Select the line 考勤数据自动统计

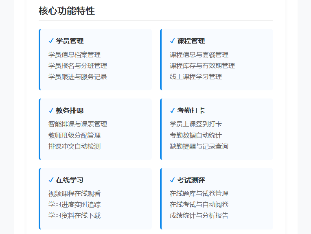tap(196, 136)
